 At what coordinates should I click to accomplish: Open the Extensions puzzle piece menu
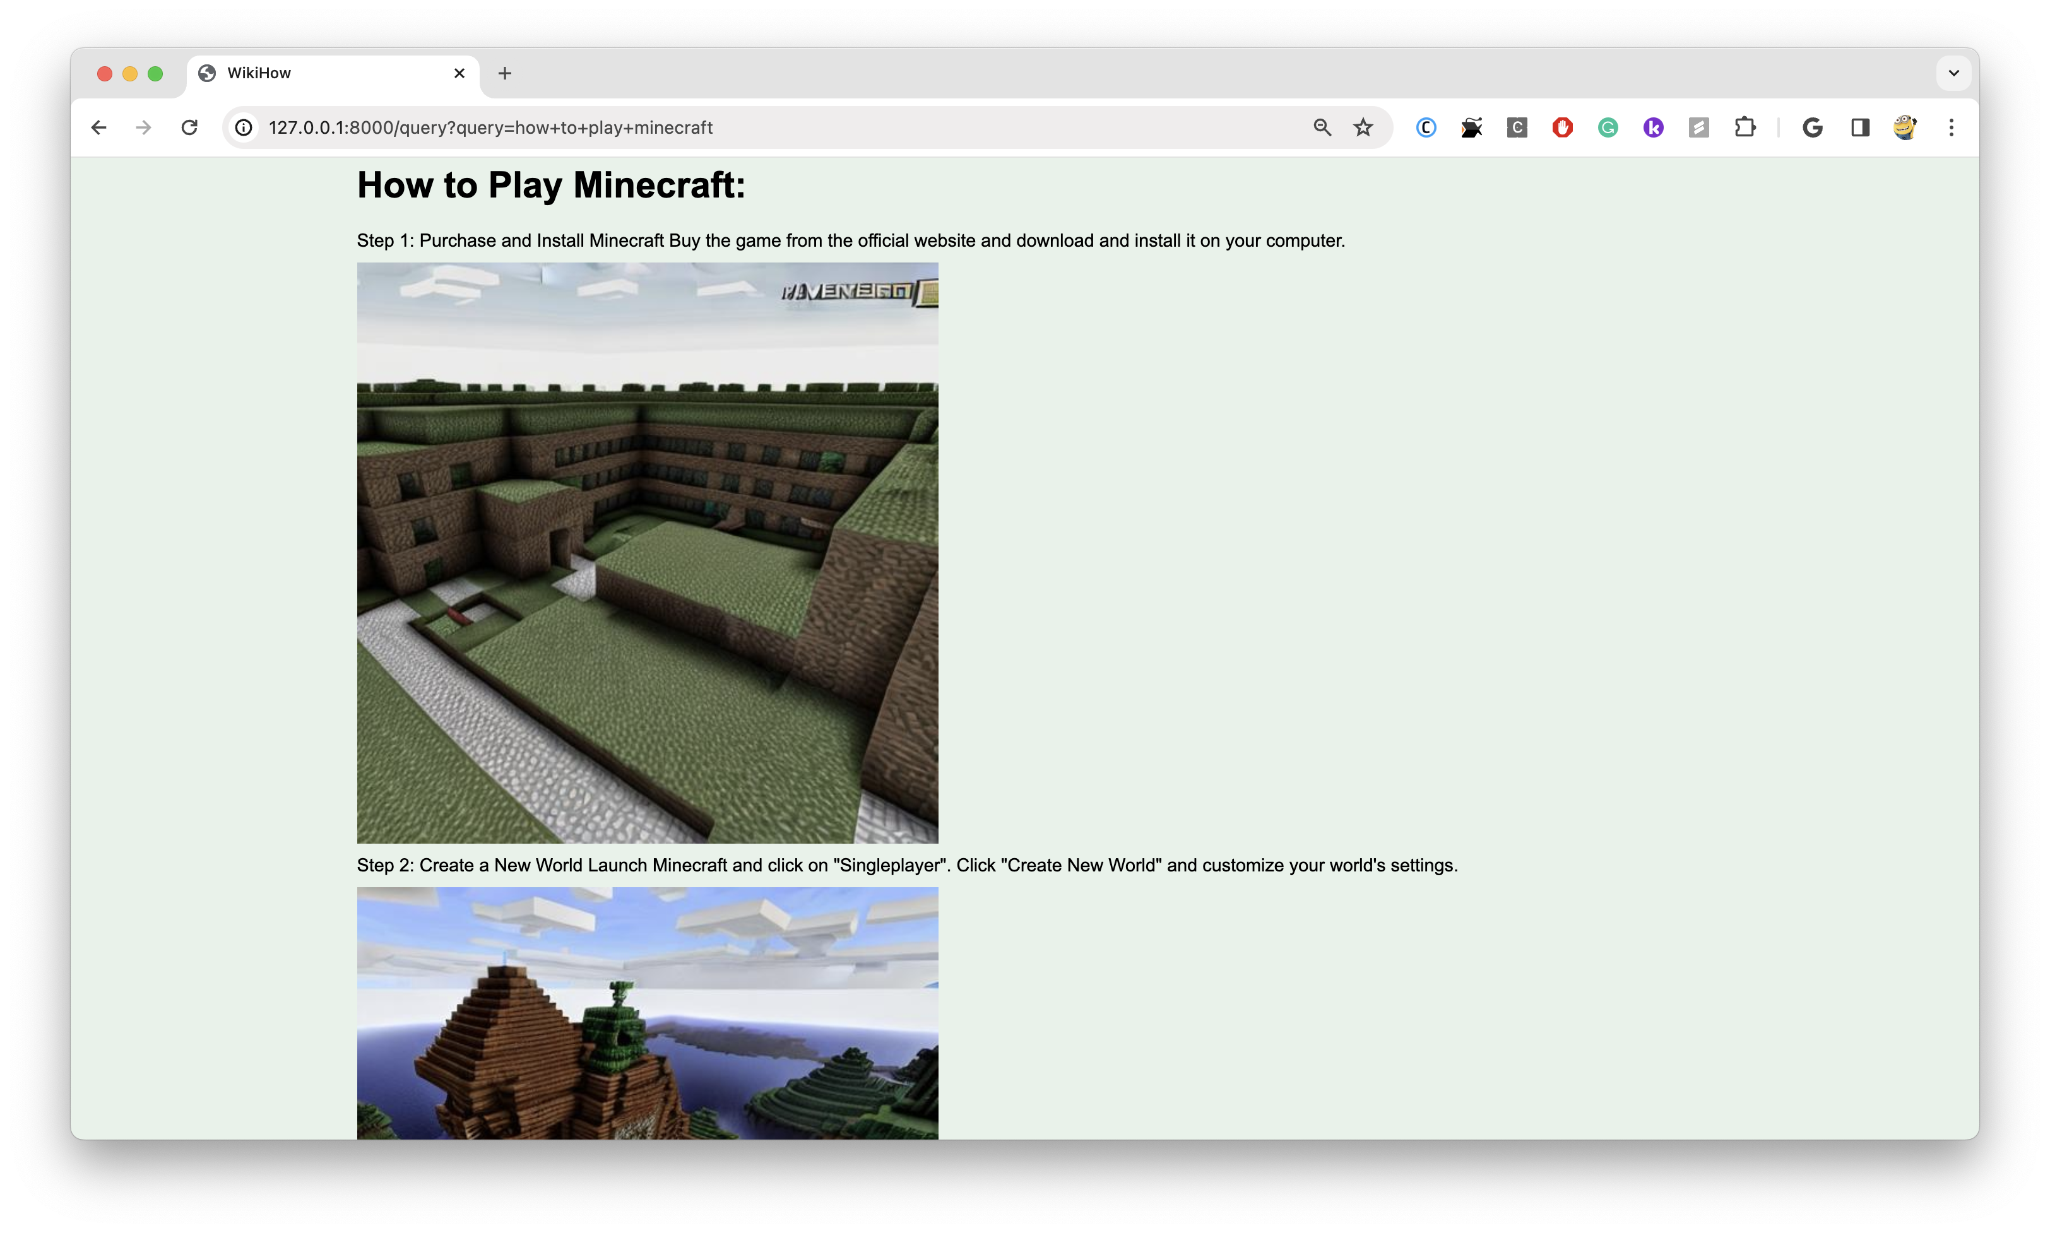click(x=1745, y=127)
